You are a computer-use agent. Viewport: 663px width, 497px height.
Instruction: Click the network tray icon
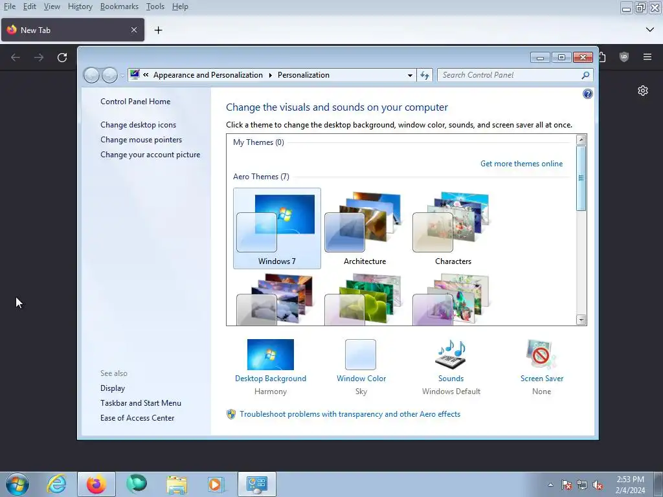pos(582,485)
